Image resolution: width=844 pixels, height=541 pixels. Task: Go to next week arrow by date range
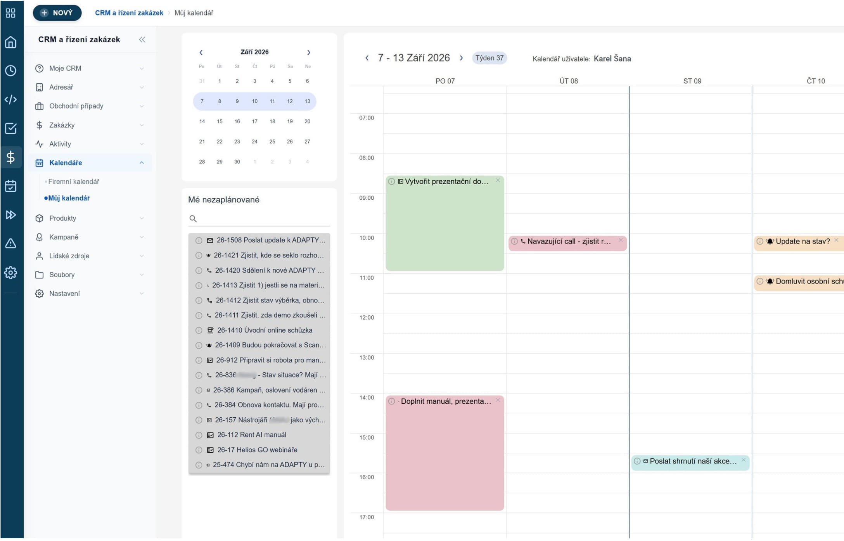click(x=461, y=58)
